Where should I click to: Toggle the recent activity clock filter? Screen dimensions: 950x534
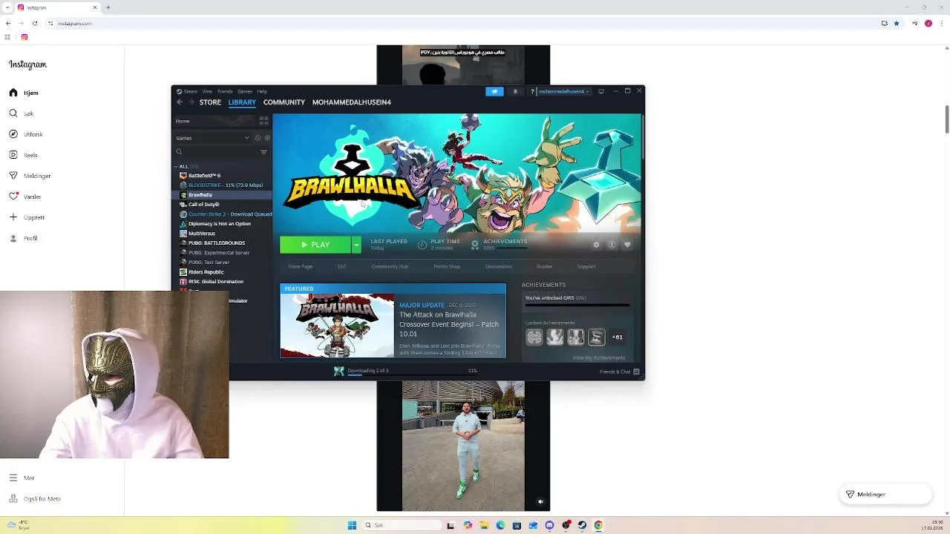pyautogui.click(x=258, y=138)
